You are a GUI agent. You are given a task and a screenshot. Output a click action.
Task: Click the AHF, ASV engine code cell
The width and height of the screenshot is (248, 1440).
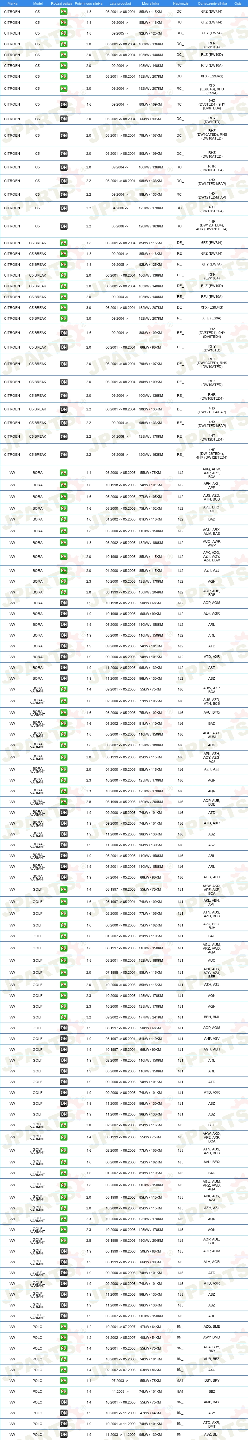pyautogui.click(x=212, y=1039)
